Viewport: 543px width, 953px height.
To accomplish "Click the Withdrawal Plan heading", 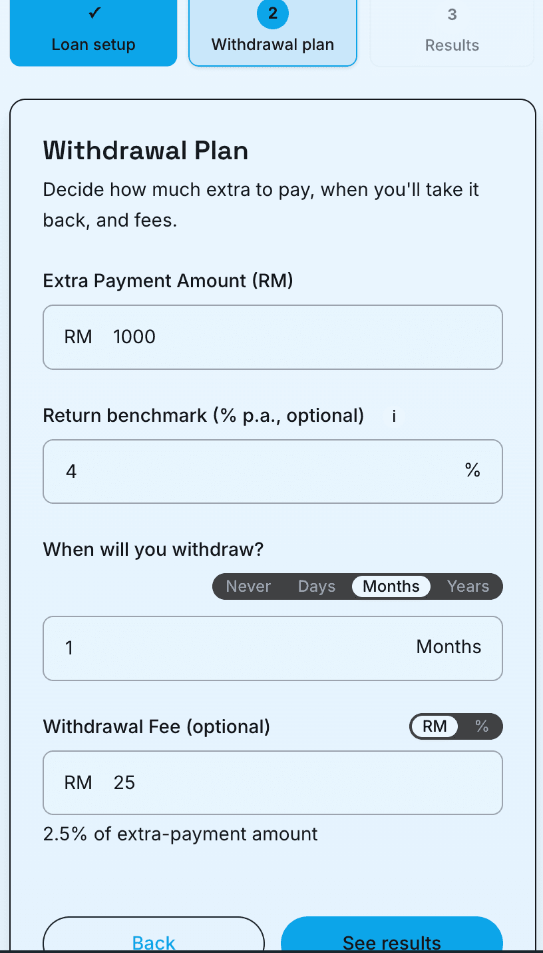I will coord(146,151).
